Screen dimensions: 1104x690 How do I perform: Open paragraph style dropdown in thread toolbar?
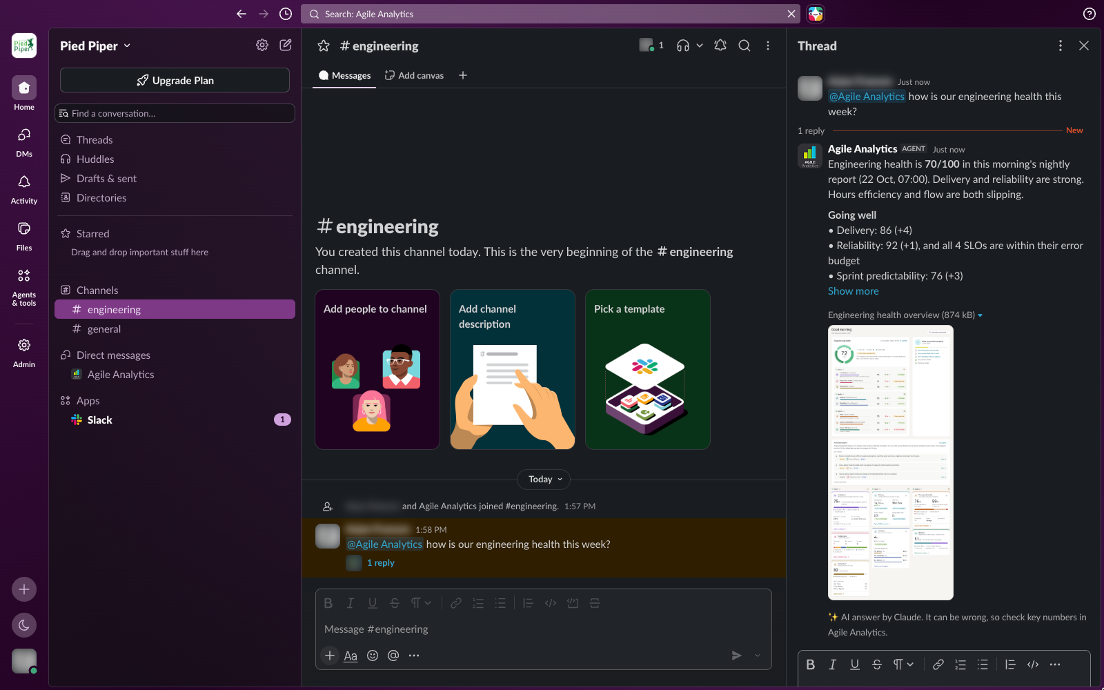point(903,664)
